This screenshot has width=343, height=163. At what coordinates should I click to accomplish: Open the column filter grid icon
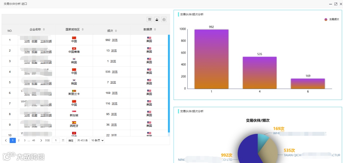pos(150,19)
